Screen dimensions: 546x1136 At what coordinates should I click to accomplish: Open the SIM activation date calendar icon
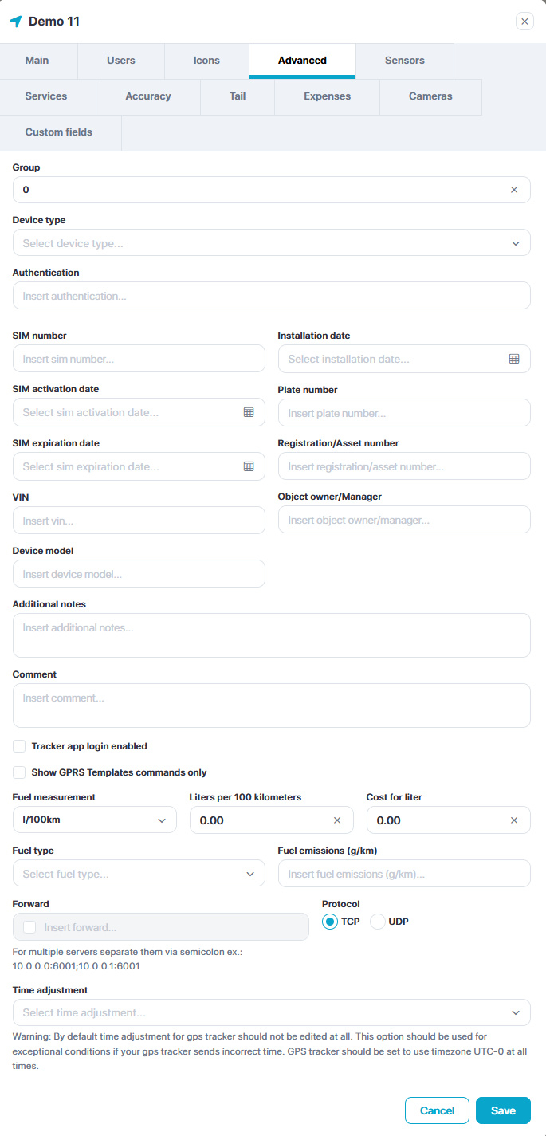249,412
